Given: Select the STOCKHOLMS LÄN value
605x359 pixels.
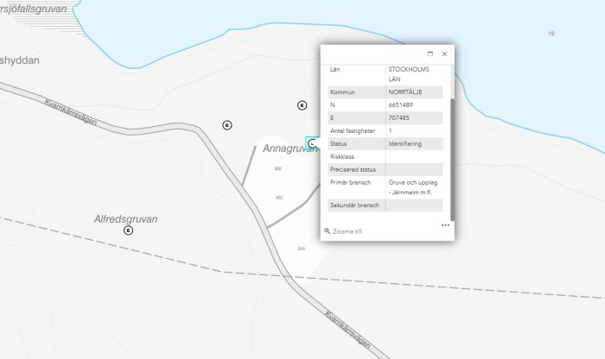Looking at the screenshot, I should click(409, 74).
